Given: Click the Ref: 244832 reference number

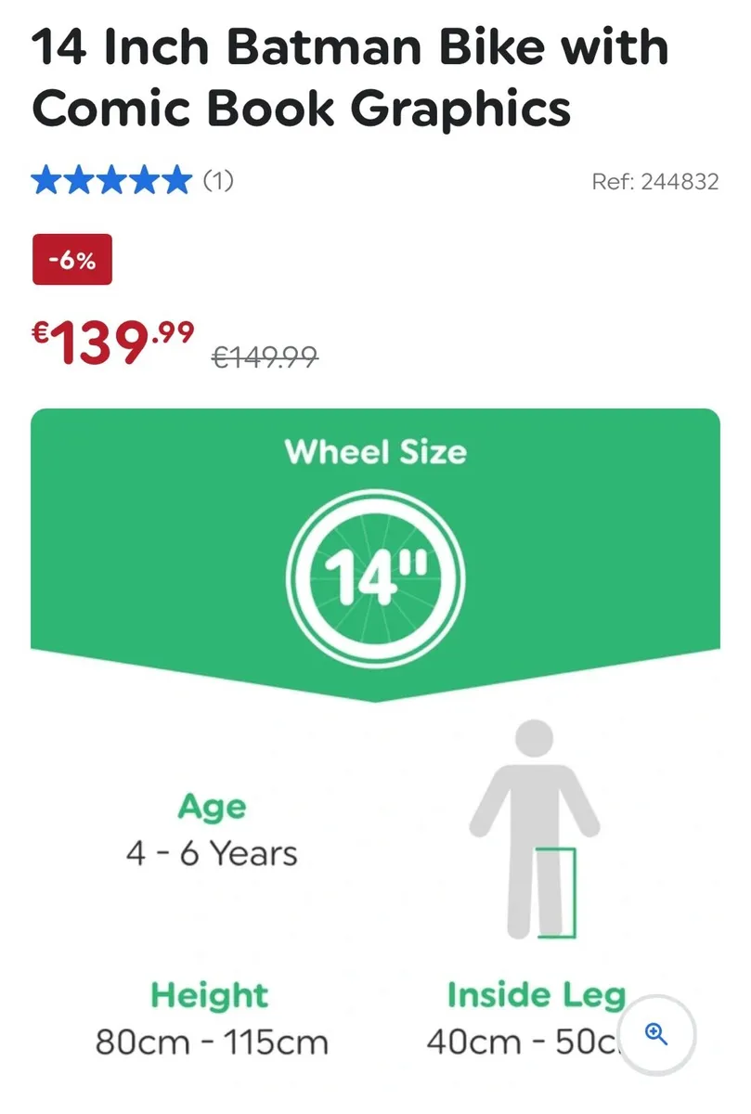Looking at the screenshot, I should click(655, 181).
